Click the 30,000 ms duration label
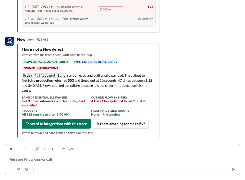The width and height of the screenshot is (245, 180). pos(105,9)
